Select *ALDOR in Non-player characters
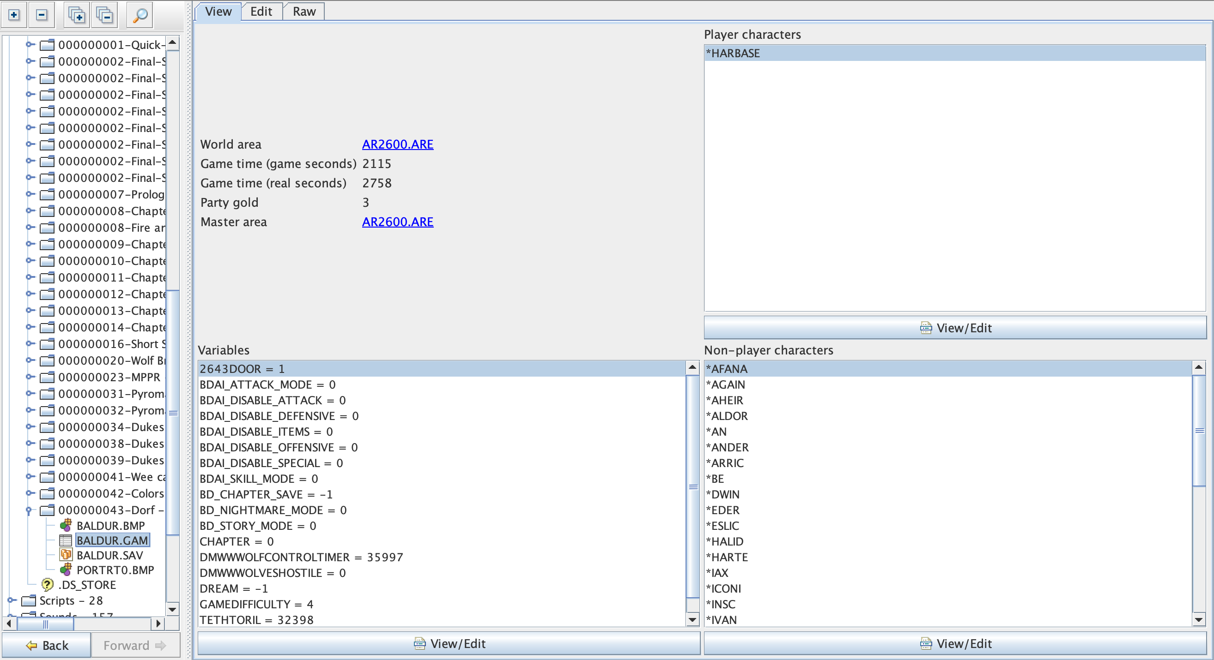This screenshot has height=660, width=1214. [948, 416]
